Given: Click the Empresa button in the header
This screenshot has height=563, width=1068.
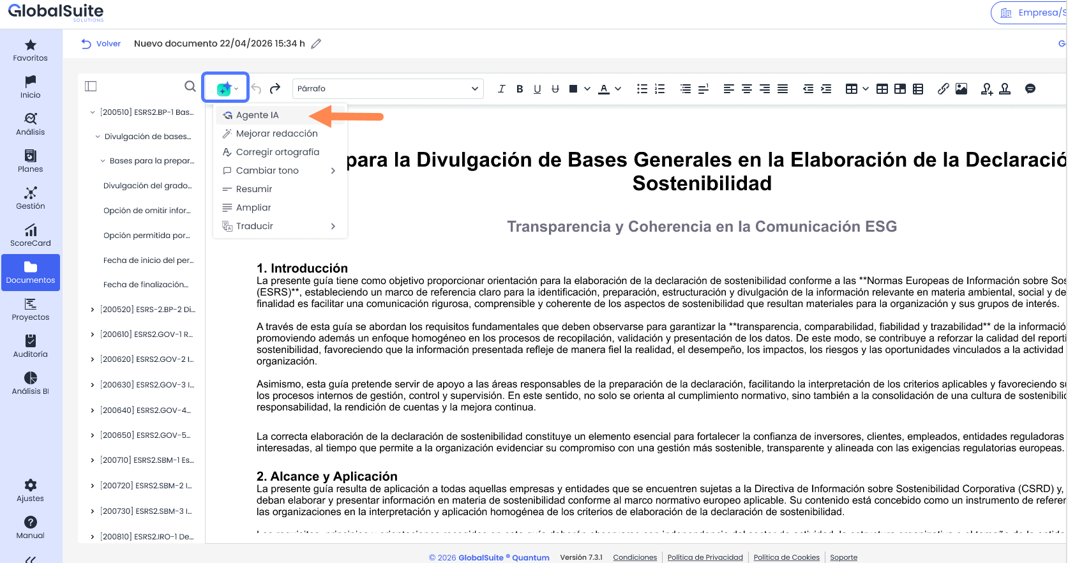Looking at the screenshot, I should click(1029, 13).
